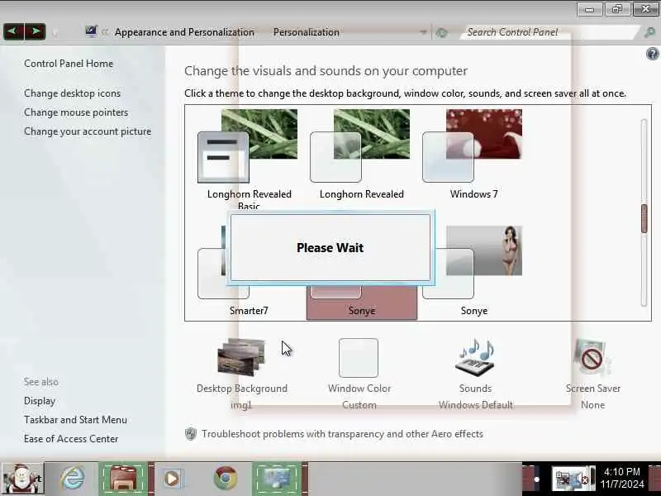Expand the recent pages dropdown near nav arrows

pos(55,32)
